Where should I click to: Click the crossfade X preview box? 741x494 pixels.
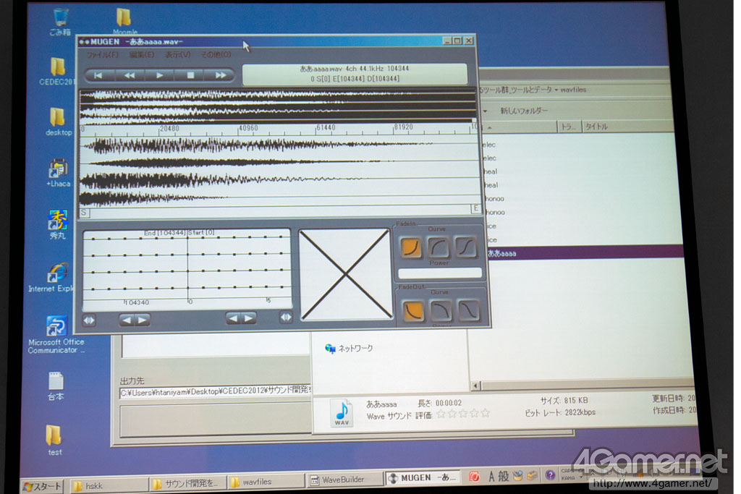pyautogui.click(x=345, y=274)
